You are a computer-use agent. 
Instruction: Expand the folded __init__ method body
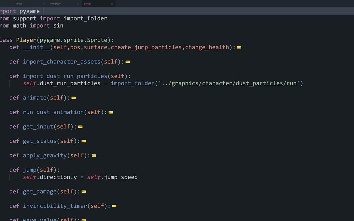point(239,47)
